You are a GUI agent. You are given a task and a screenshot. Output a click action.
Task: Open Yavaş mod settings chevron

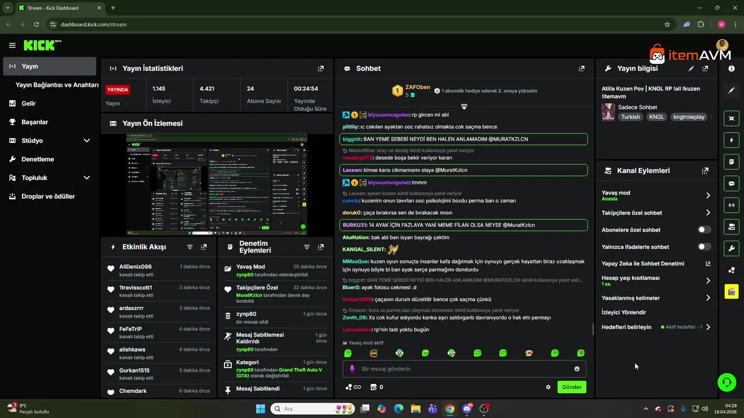(x=708, y=196)
